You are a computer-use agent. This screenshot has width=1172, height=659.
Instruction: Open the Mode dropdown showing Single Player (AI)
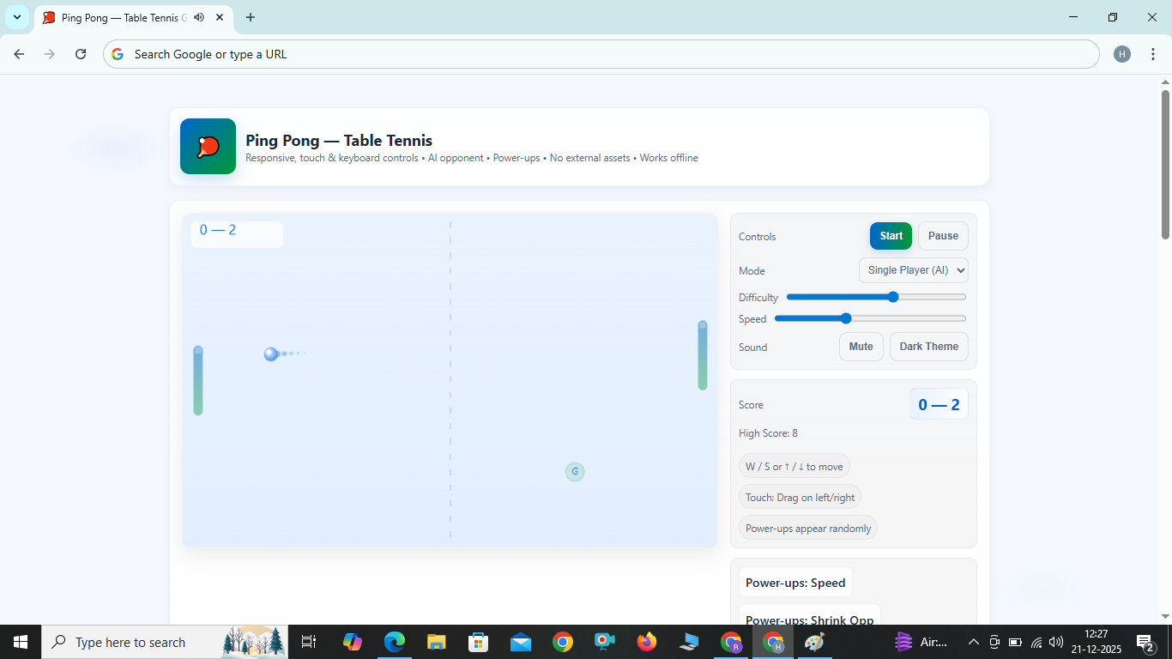pos(913,270)
